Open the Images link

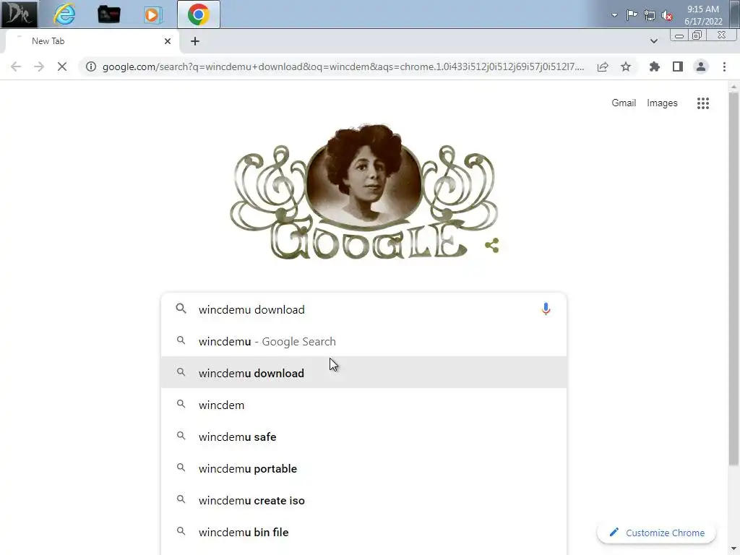coord(662,103)
